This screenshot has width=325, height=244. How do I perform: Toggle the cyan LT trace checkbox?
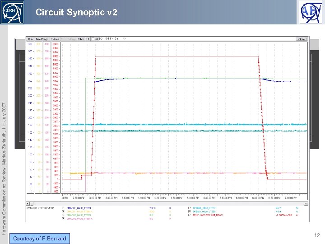click(189, 208)
